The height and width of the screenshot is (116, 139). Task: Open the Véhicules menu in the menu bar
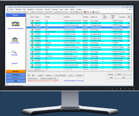(47, 10)
